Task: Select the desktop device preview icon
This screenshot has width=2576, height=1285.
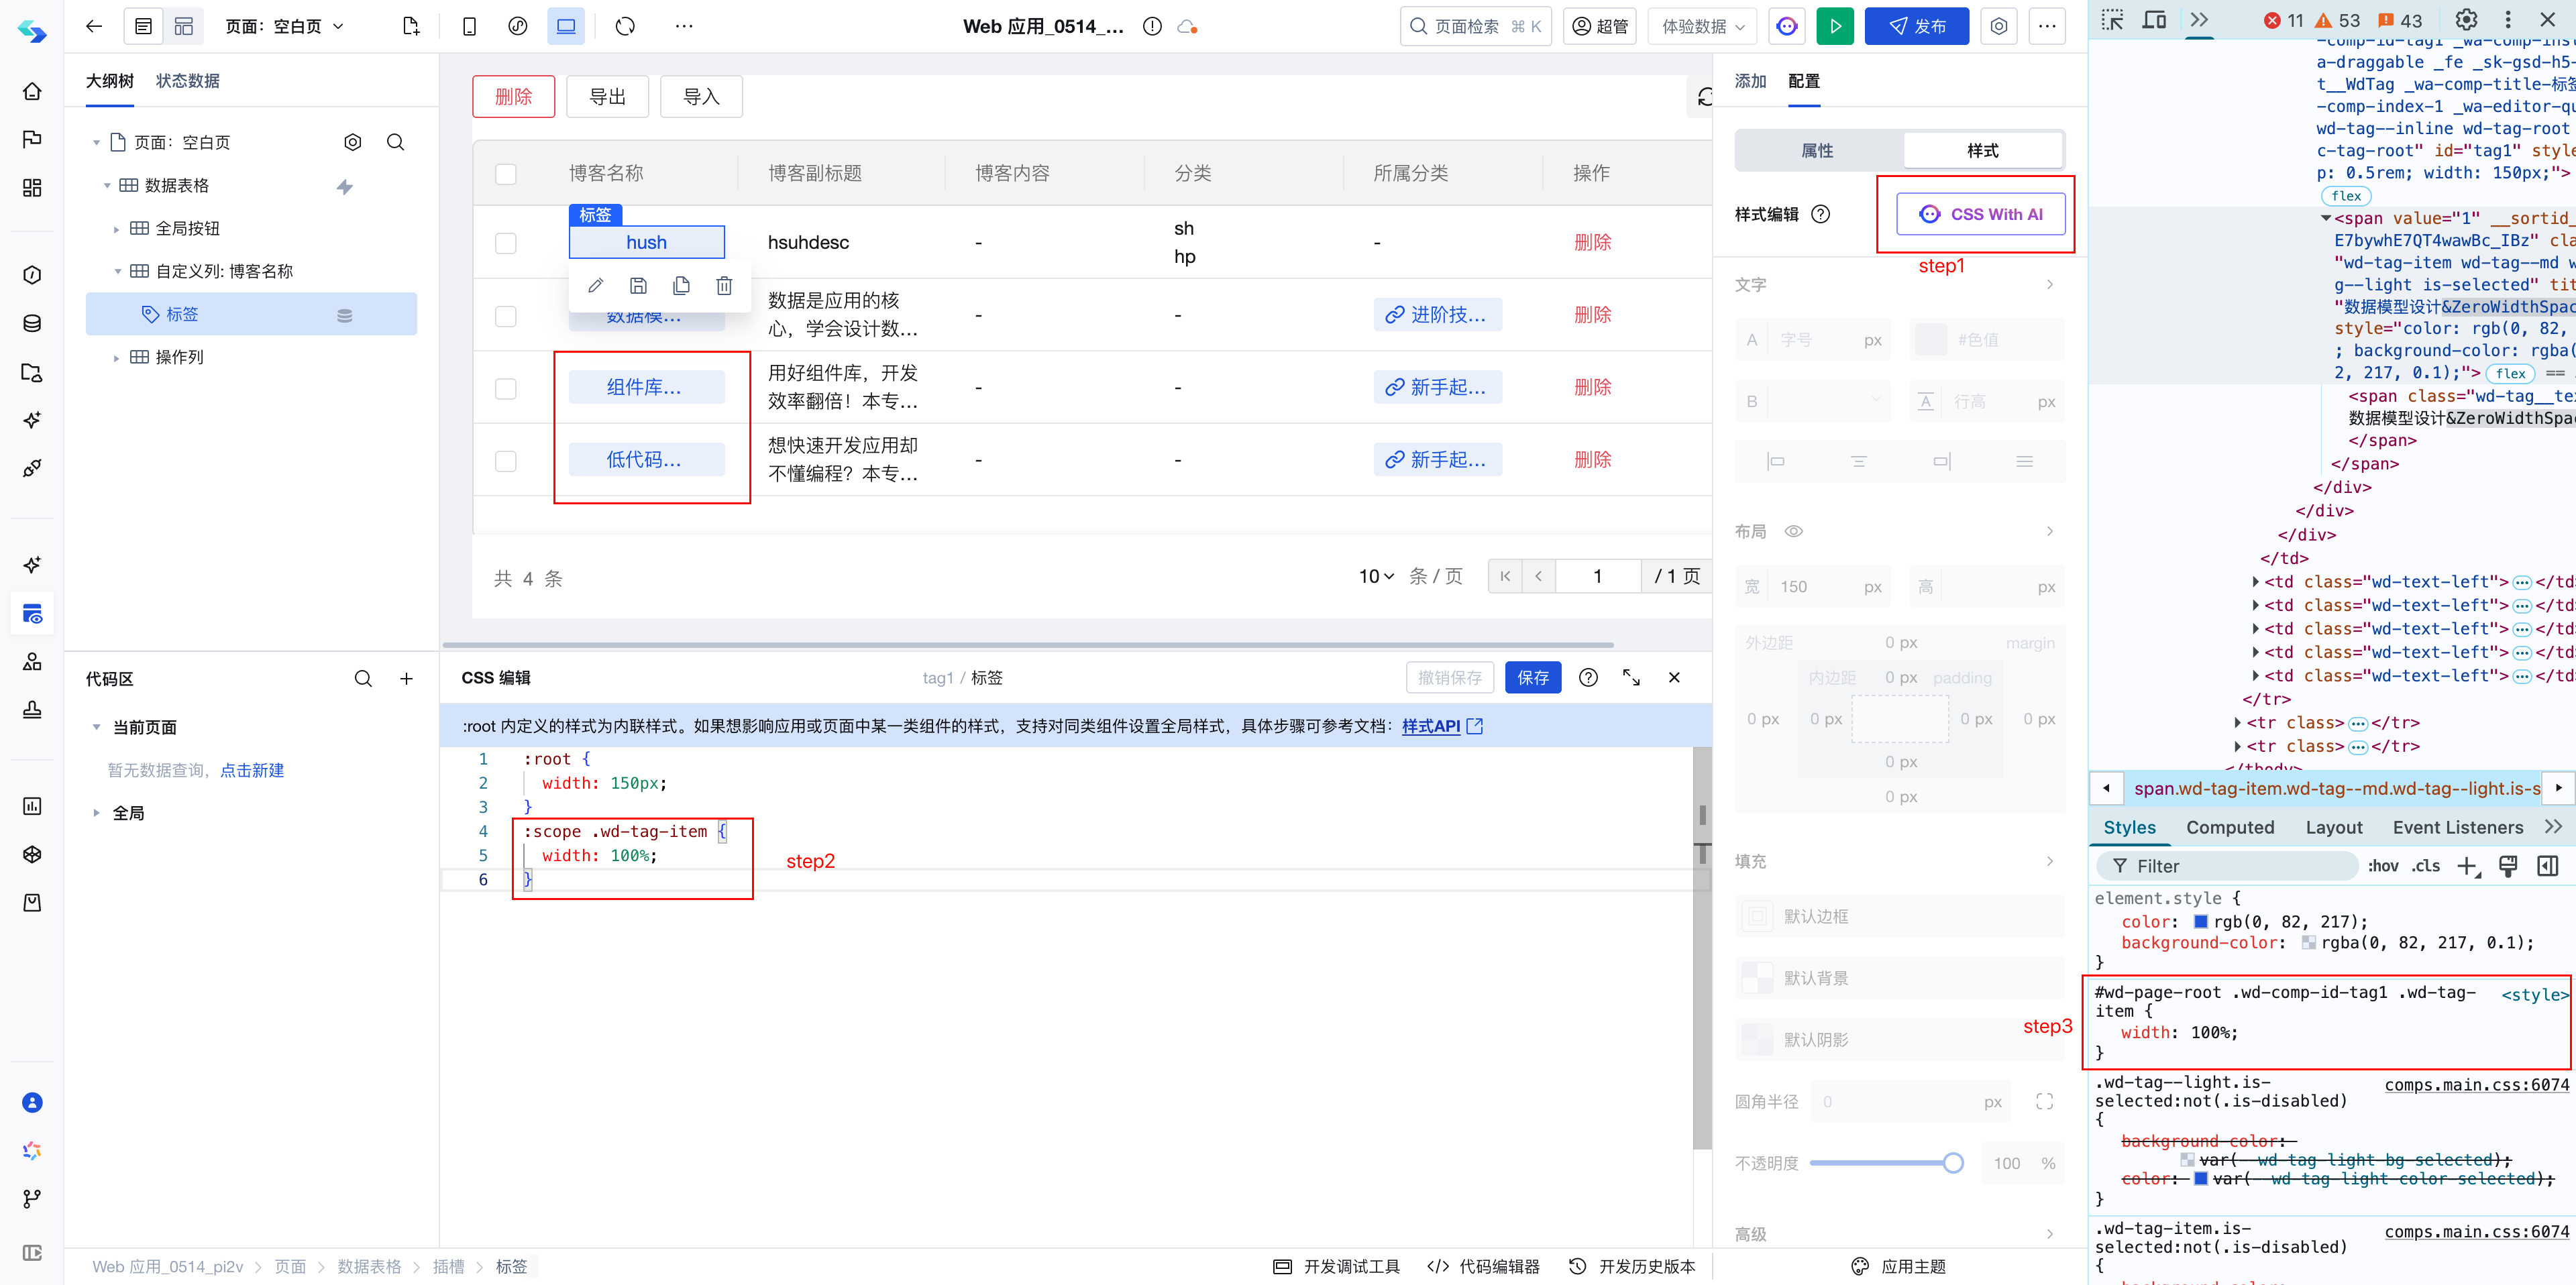Action: click(x=566, y=26)
